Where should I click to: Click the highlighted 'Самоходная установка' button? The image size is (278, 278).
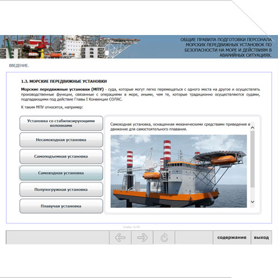tap(61, 173)
